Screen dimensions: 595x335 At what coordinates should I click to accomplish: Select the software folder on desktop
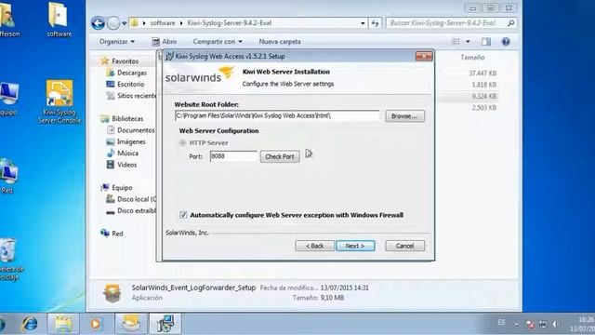(x=59, y=20)
